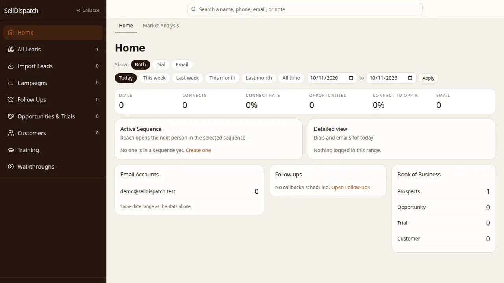This screenshot has height=283, width=504.
Task: Open Training in the sidebar
Action: (x=53, y=150)
